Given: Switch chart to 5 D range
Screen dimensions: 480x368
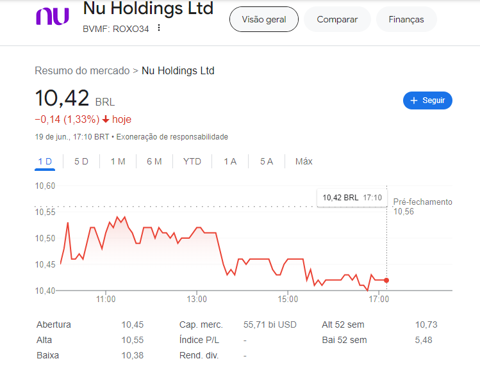Looking at the screenshot, I should [81, 161].
